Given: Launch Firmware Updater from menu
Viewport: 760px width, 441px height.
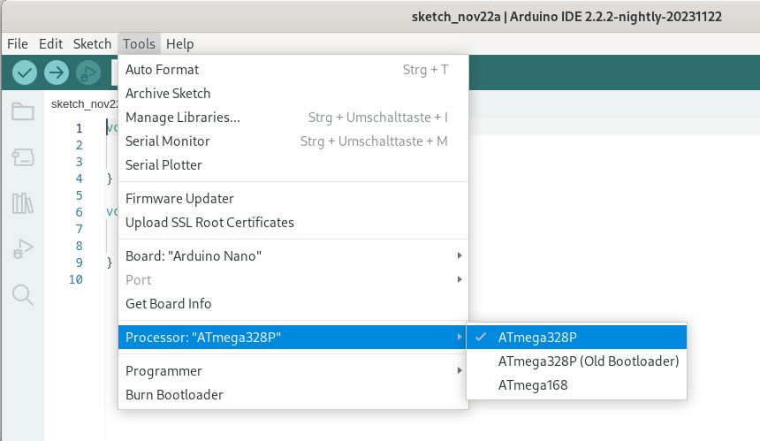Looking at the screenshot, I should 293,199.
